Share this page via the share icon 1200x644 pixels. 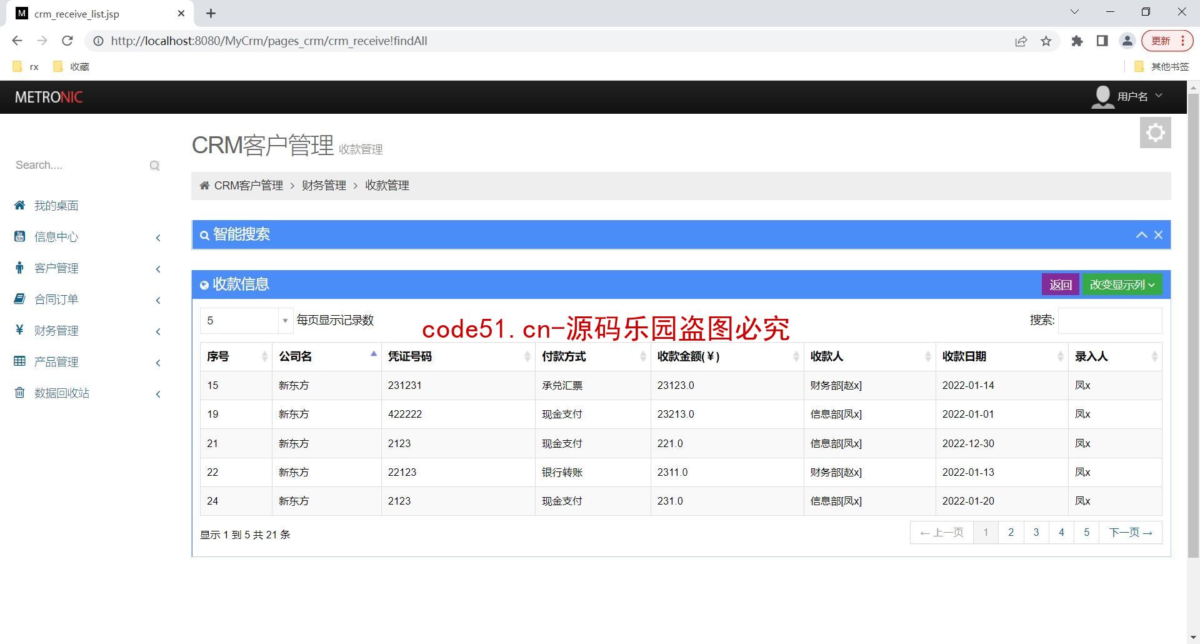click(1021, 41)
